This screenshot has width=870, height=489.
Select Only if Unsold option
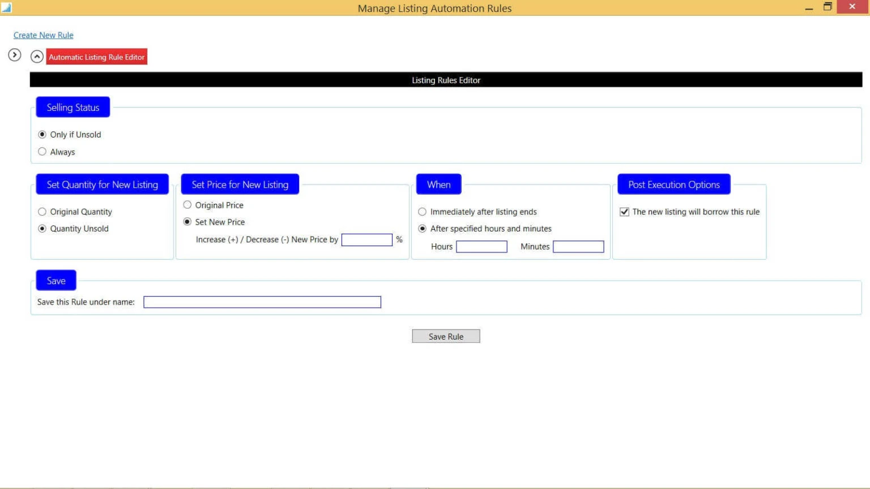click(42, 134)
